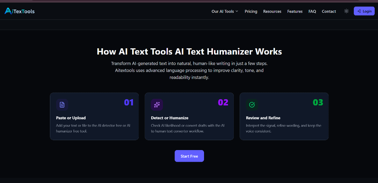Click the 'Transform AI-generated text' description paragraph
Screen dimensions: 378x183
(x=189, y=71)
